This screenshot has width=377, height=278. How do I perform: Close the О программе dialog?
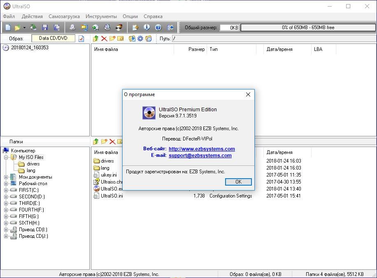[248, 94]
